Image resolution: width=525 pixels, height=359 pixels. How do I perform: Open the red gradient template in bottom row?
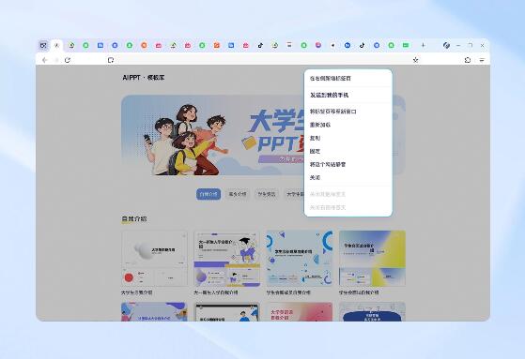coord(300,311)
